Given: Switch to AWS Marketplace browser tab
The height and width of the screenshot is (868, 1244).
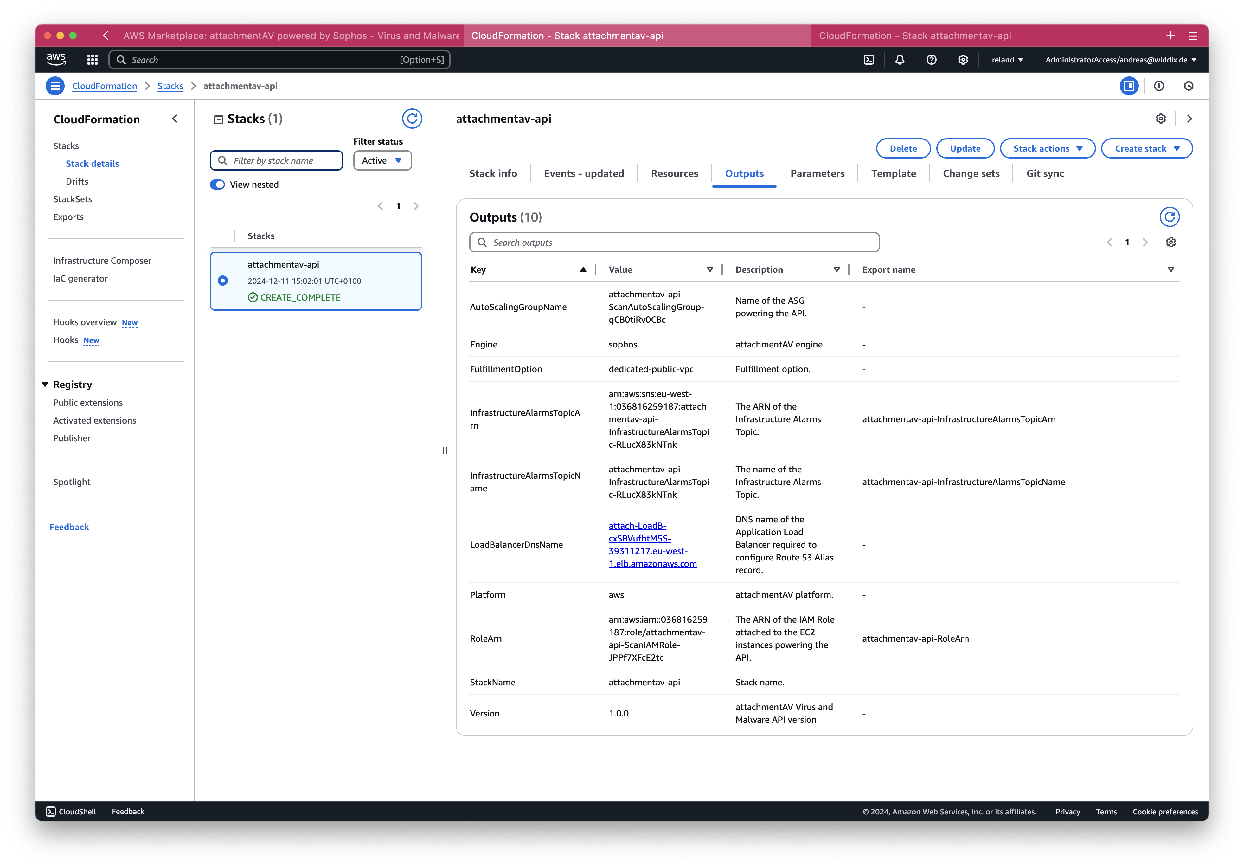Looking at the screenshot, I should 291,35.
